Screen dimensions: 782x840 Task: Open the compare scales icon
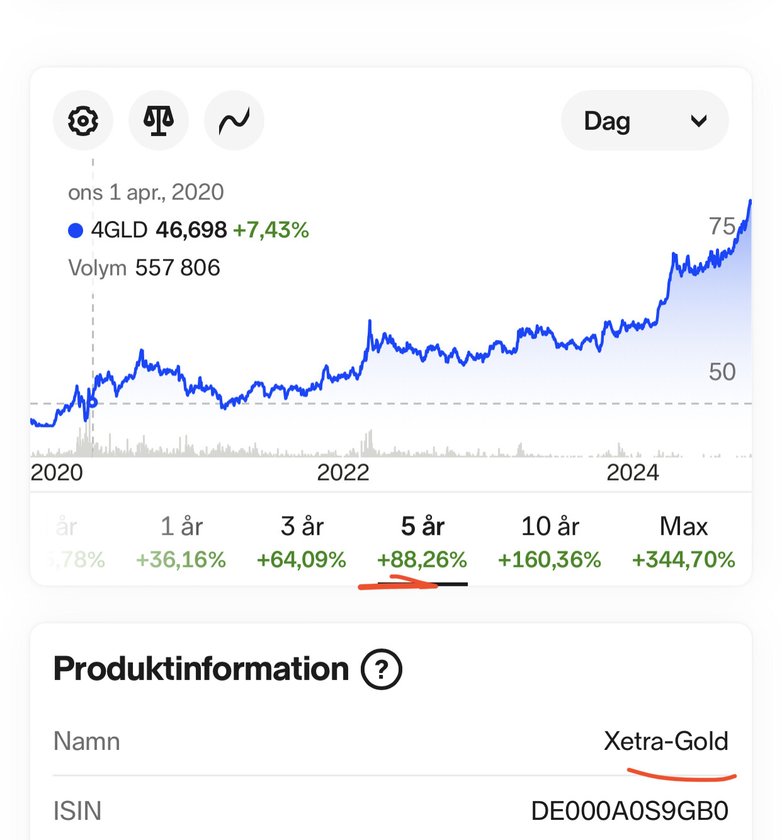[x=159, y=120]
